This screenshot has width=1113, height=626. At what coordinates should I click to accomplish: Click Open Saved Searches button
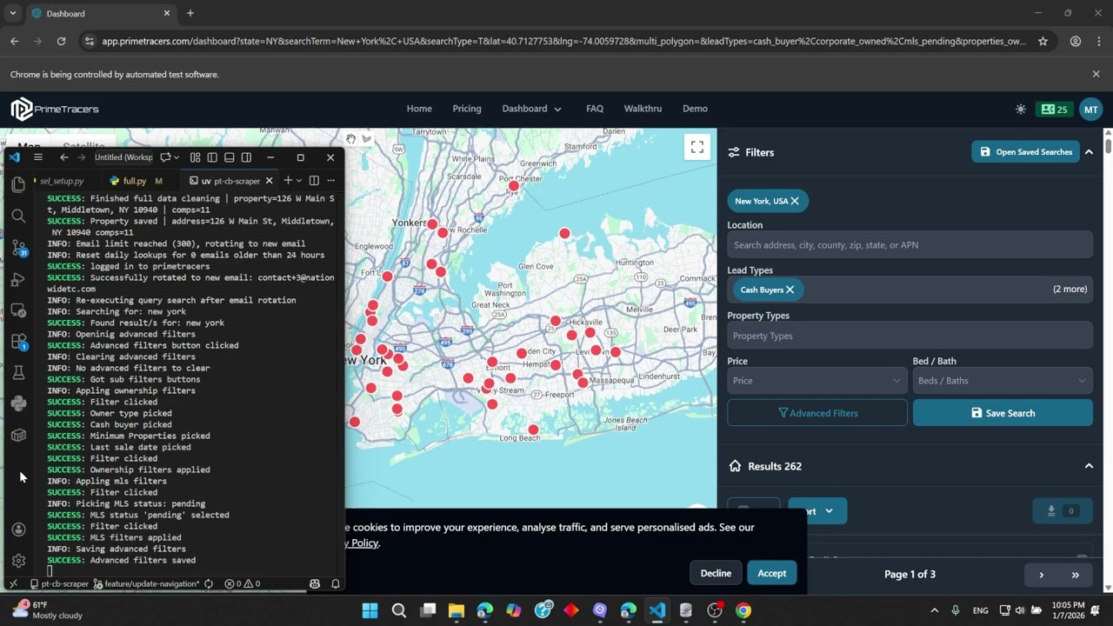1026,152
